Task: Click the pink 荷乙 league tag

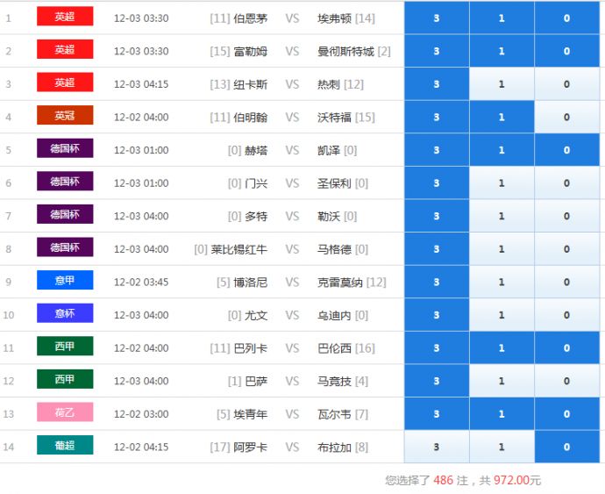Action: click(x=65, y=412)
